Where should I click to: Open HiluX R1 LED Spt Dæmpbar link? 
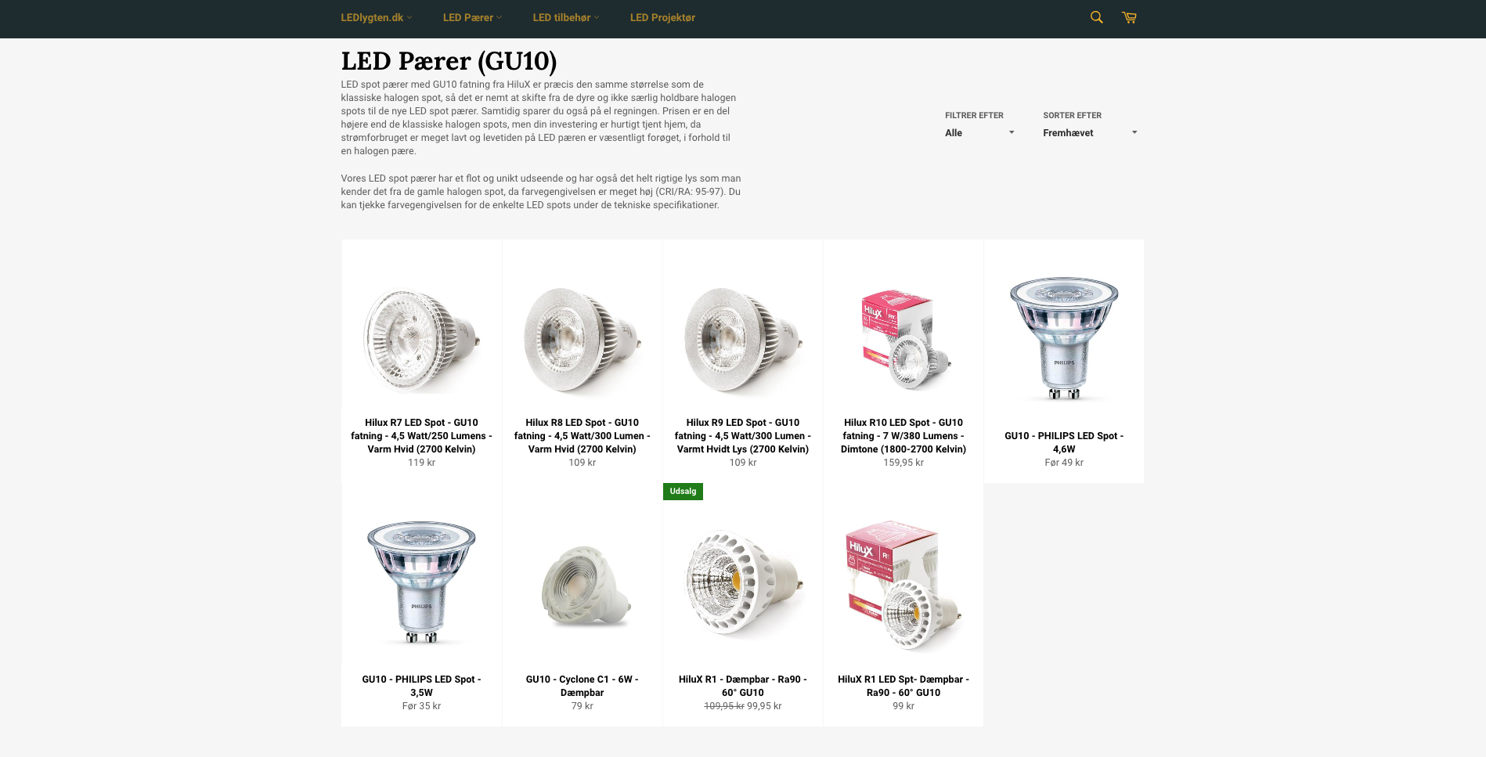tap(904, 686)
